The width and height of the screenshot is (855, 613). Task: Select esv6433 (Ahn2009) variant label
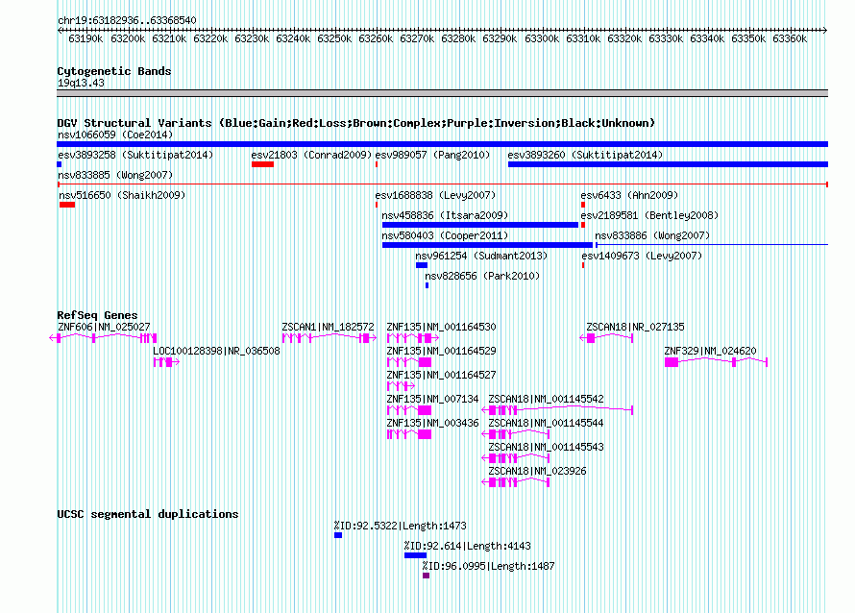pyautogui.click(x=629, y=195)
